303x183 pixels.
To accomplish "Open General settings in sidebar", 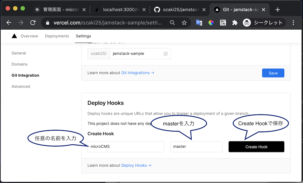I will [19, 53].
